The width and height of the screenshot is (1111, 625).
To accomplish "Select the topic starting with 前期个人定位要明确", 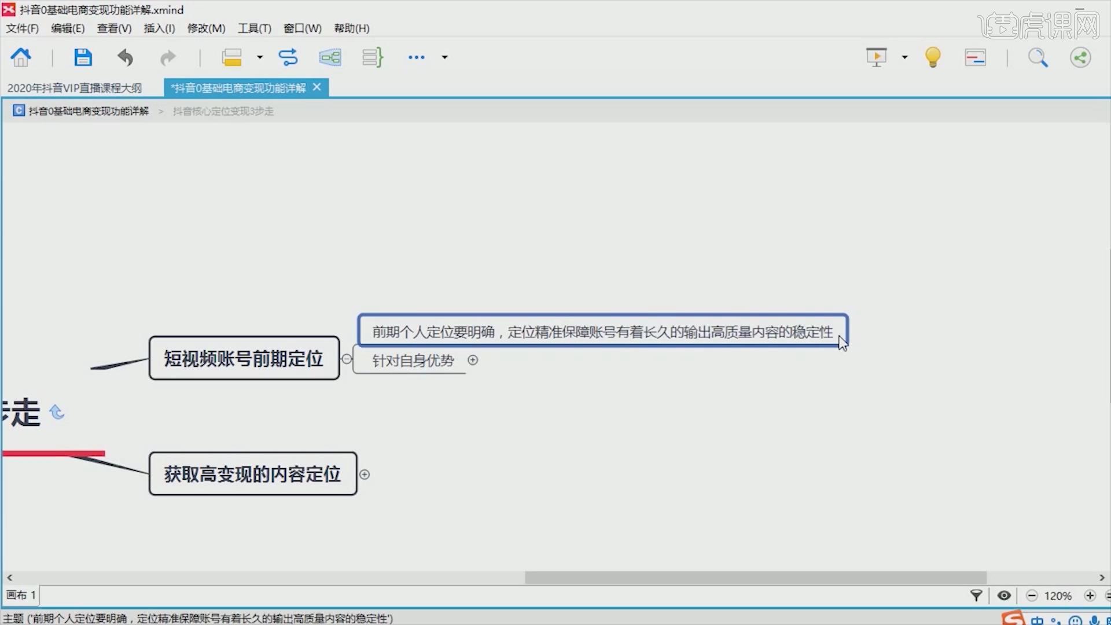I will (x=602, y=332).
